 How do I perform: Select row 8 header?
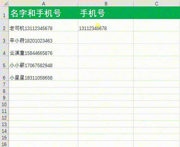tap(4, 91)
